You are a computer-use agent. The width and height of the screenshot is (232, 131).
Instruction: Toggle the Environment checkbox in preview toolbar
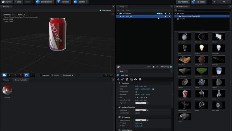72,75
